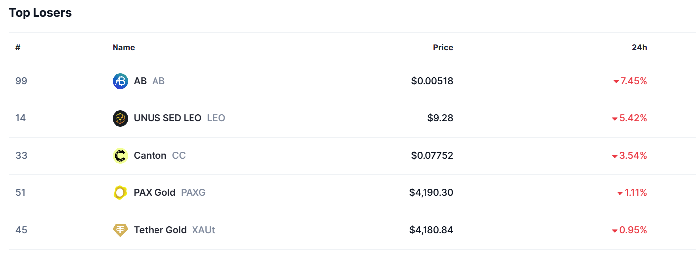Click the red down arrow beside 5.42%
The height and width of the screenshot is (256, 696).
(615, 119)
